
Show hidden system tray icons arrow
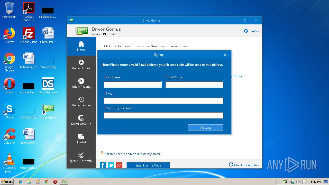[279, 182]
